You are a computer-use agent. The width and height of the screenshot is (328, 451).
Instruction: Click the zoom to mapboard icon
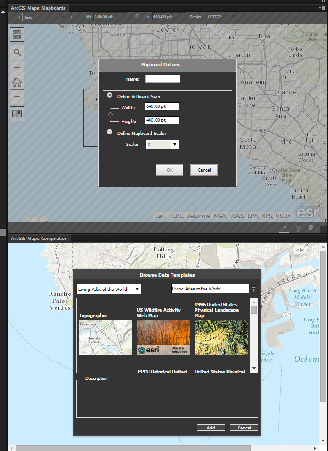pyautogui.click(x=298, y=228)
